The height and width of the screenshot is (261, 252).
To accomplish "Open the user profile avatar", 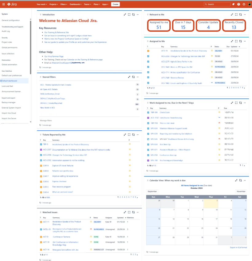I will tap(249, 4).
